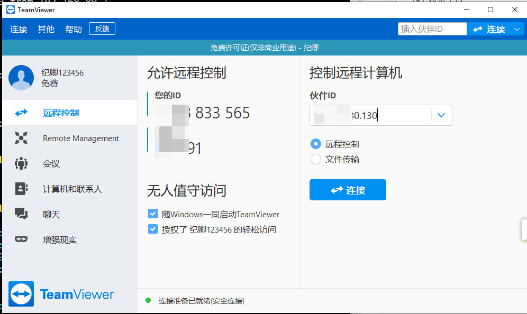Click the 连接准备已就绪 status text

(201, 301)
